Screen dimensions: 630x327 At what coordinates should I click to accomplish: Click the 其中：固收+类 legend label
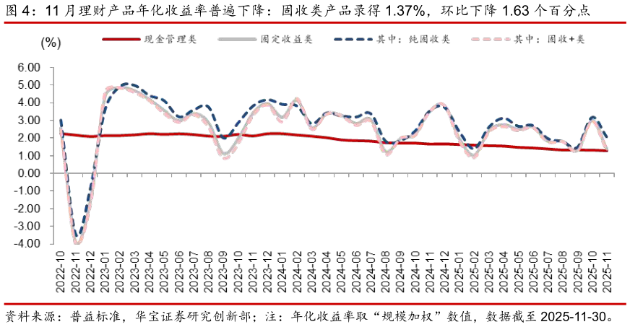(550, 39)
